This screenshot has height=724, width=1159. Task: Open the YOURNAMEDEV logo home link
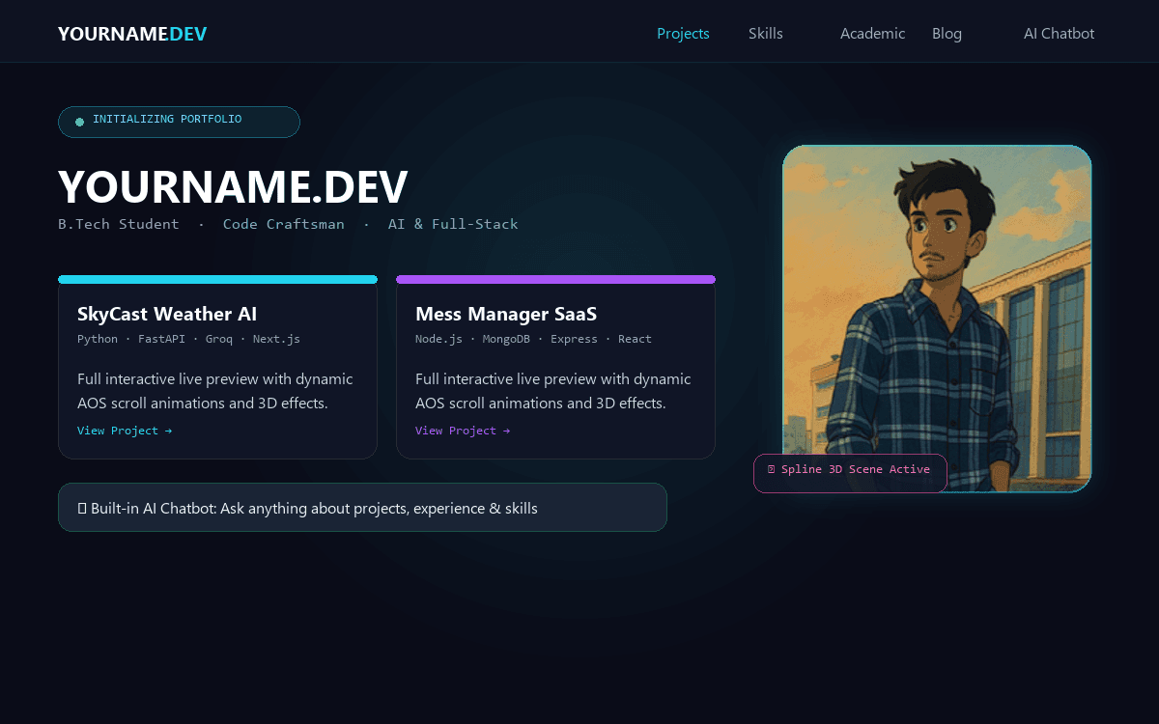click(132, 34)
